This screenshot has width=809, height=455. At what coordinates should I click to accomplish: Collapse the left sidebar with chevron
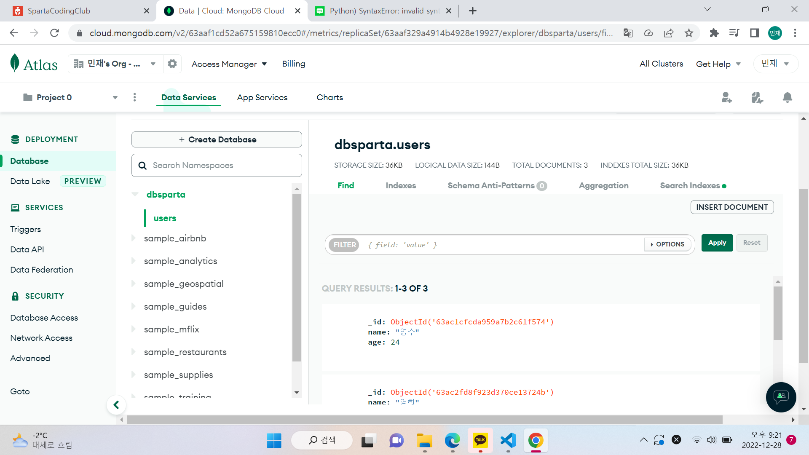(116, 405)
